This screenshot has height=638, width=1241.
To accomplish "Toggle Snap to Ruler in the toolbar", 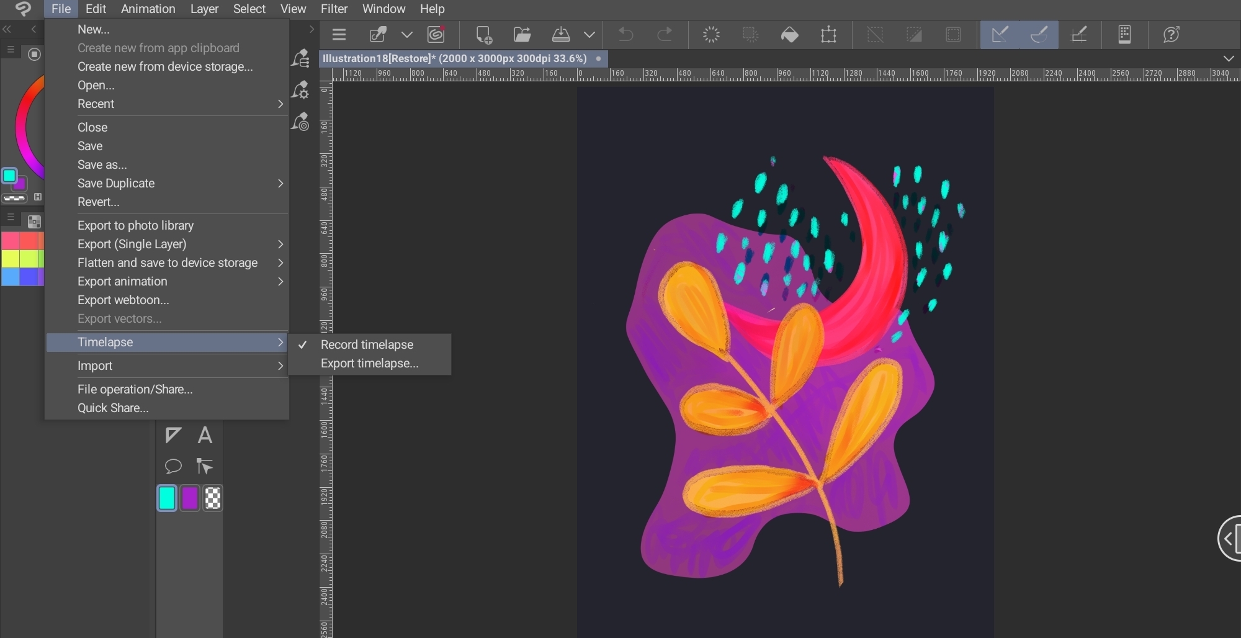I will [x=1000, y=35].
